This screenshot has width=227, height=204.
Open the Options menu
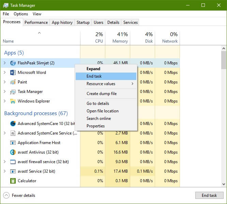(x=21, y=14)
